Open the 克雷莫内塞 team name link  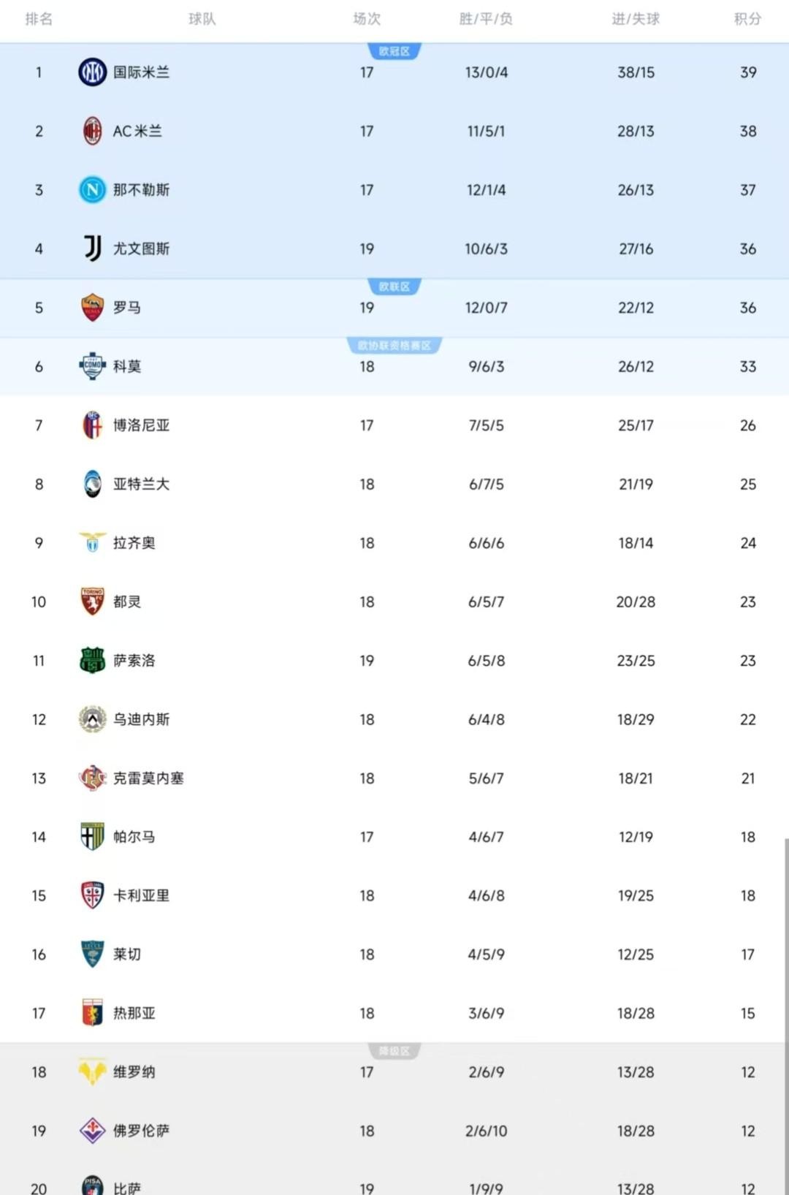pyautogui.click(x=148, y=778)
